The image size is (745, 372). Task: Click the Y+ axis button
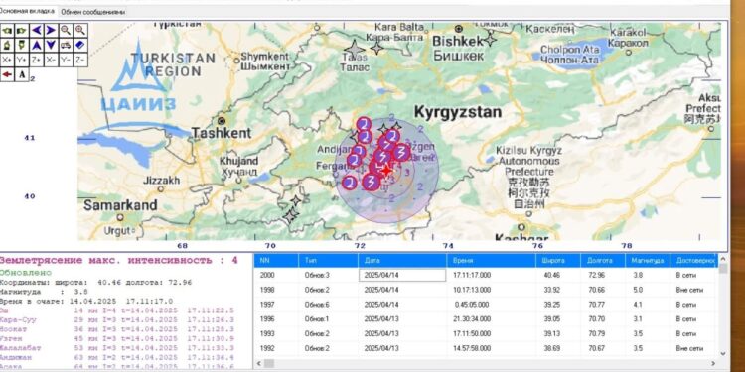pos(22,60)
